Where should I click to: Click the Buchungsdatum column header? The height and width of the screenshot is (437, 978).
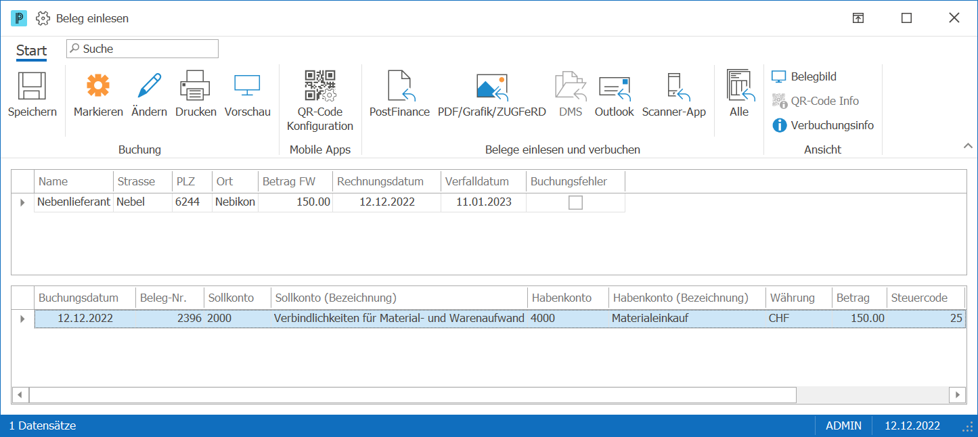85,298
